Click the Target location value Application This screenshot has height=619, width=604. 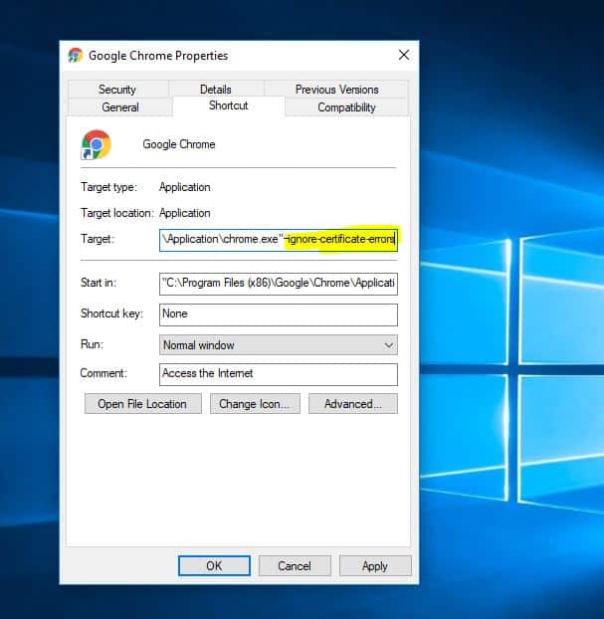[184, 213]
